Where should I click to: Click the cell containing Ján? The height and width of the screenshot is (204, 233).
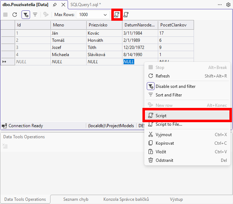68,33
